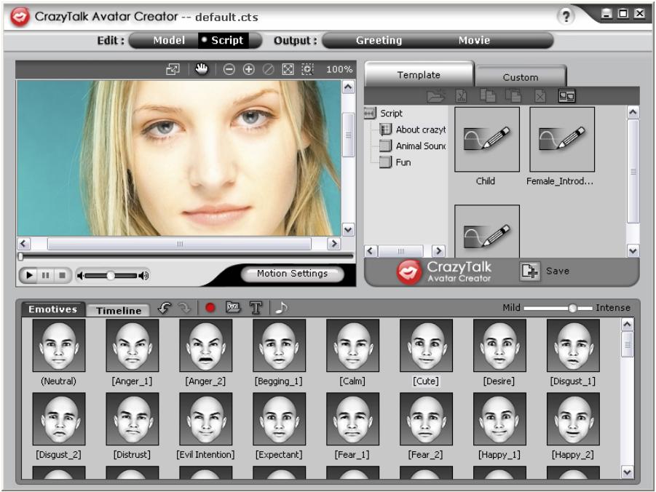The image size is (656, 492).
Task: Play the script preview
Action: coord(29,275)
